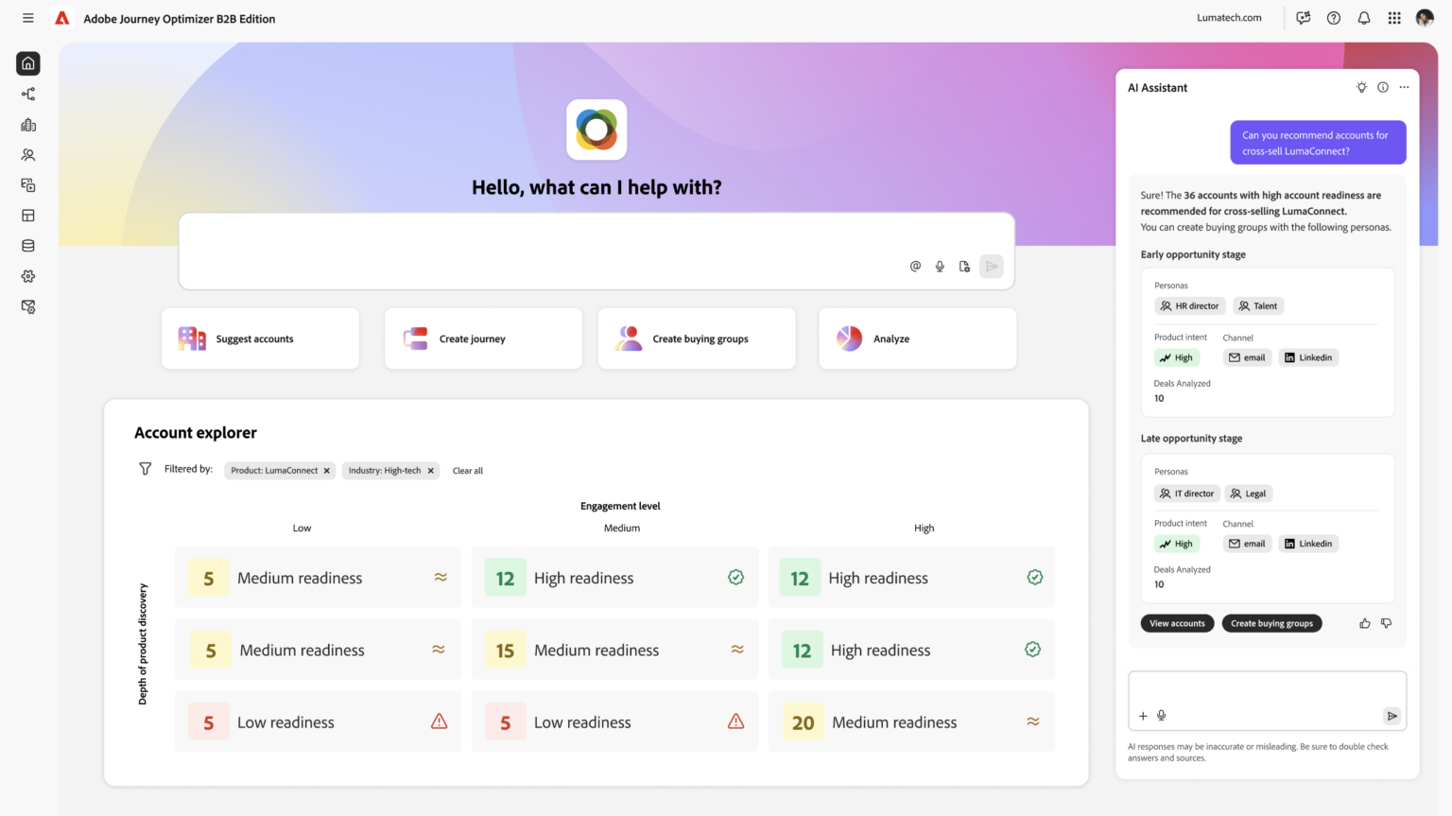The width and height of the screenshot is (1452, 816).
Task: Click the plus icon in AI Assistant input
Action: pos(1143,716)
